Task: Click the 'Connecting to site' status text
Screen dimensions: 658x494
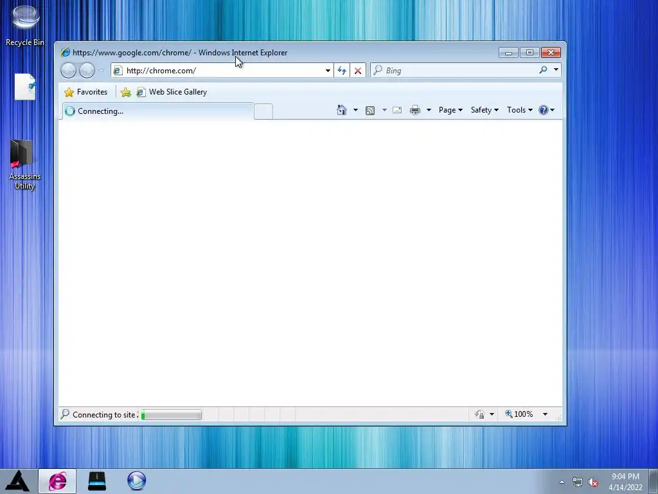Action: coord(105,415)
